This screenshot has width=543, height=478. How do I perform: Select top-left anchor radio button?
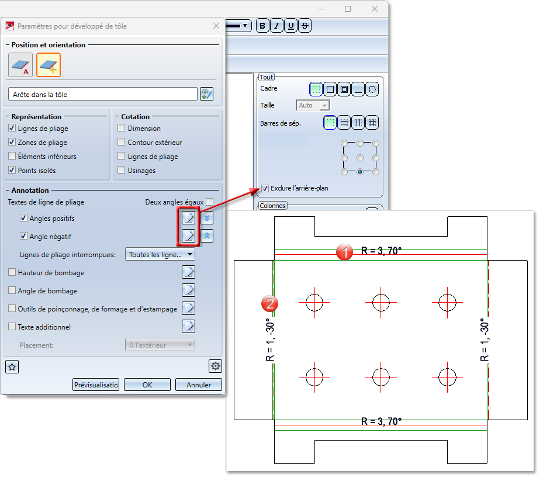click(x=344, y=143)
